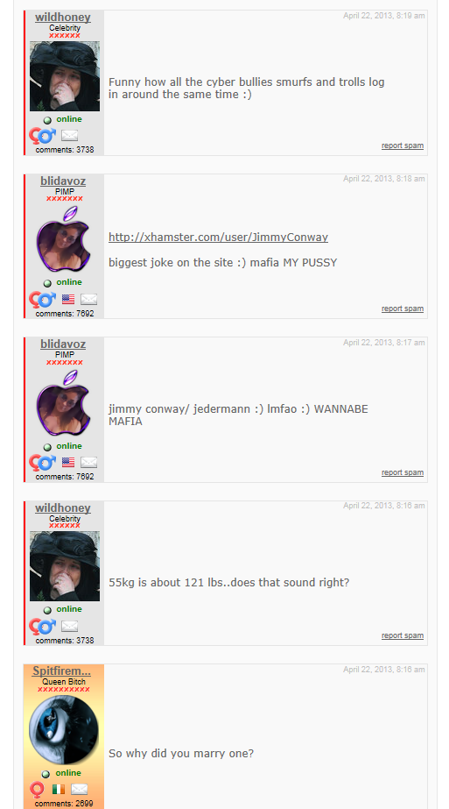Screen dimensions: 449x809
Task: Click envelope icon under Spitfirem avatar
Action: click(x=79, y=790)
